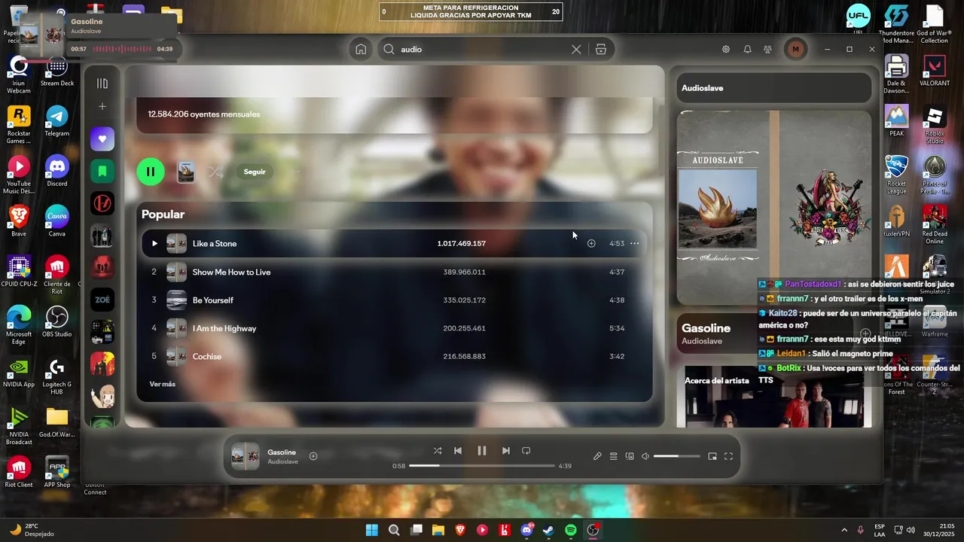
Task: Open Spotify settings gear icon in top bar
Action: pos(726,49)
